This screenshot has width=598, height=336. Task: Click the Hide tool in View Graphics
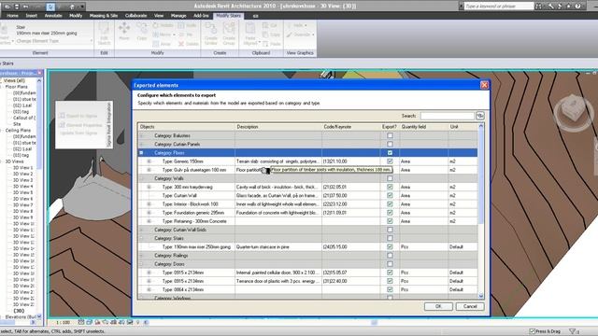pos(297,25)
